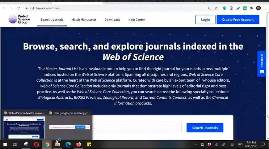Open the Windows Start menu
This screenshot has width=269, height=149.
(x=5, y=144)
